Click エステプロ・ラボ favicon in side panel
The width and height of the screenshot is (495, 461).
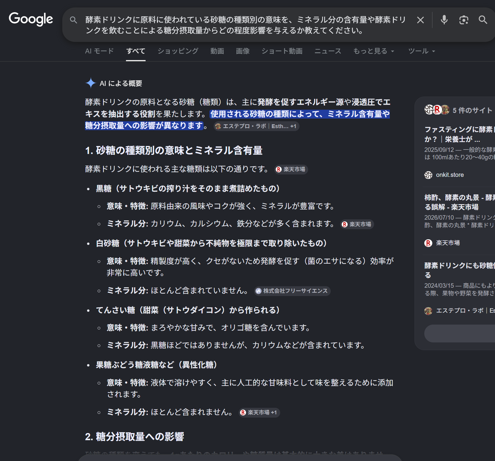click(x=428, y=311)
